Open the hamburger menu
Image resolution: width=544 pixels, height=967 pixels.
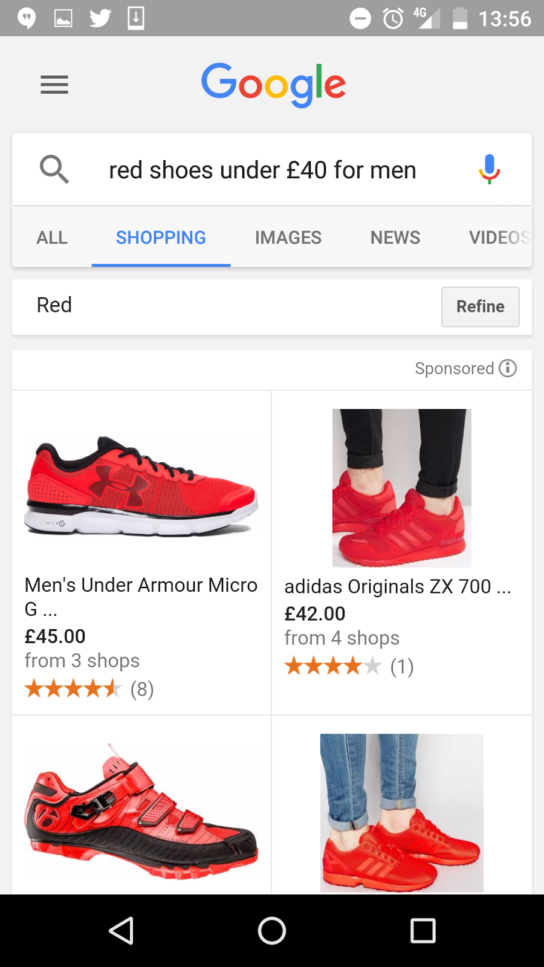pyautogui.click(x=54, y=85)
